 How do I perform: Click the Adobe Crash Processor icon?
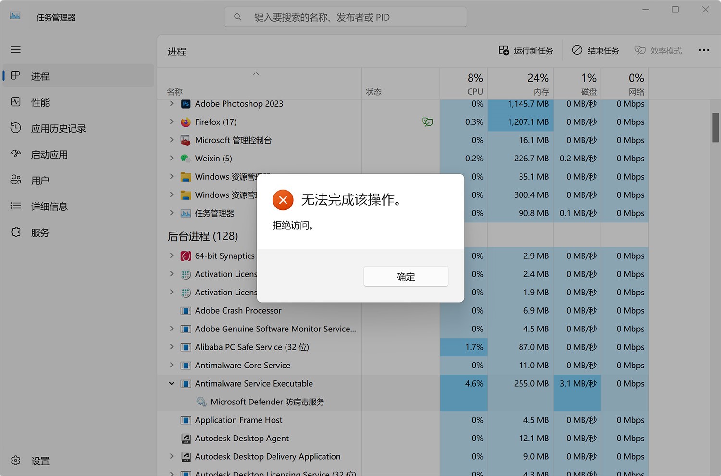(x=186, y=311)
